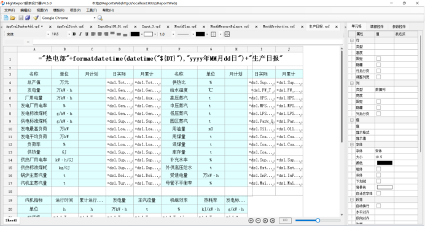Click the 颜色 black swatch in properties
The image size is (425, 226).
coord(384,163)
